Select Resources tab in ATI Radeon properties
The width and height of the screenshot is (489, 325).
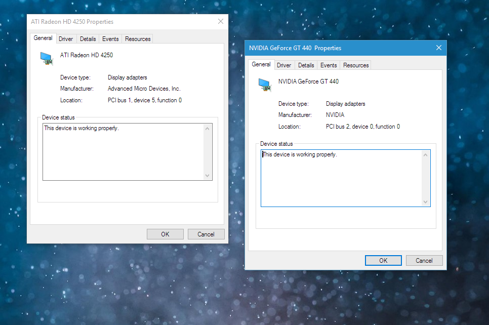click(x=138, y=39)
